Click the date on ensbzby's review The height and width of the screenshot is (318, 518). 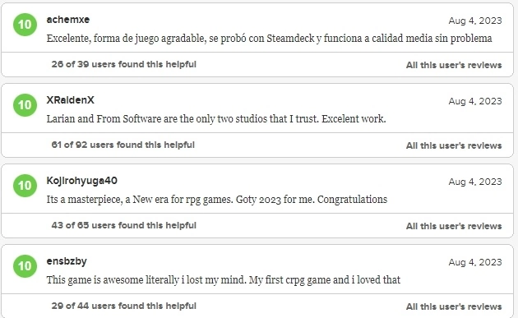[475, 262]
